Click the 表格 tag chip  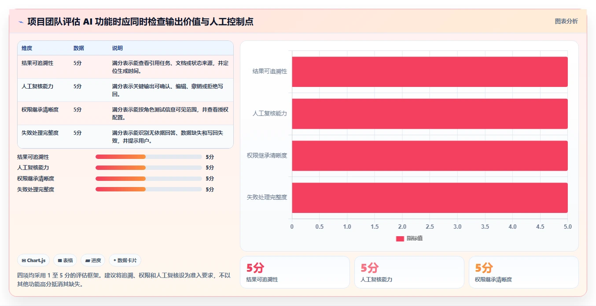pyautogui.click(x=65, y=260)
